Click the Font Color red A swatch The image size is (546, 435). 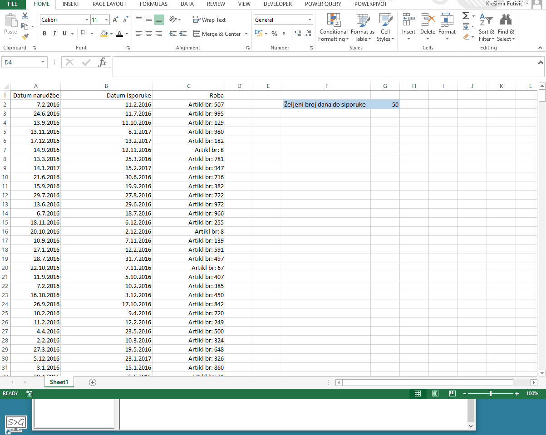(x=119, y=34)
